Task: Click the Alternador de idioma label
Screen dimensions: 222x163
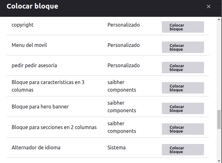Action: (x=36, y=147)
